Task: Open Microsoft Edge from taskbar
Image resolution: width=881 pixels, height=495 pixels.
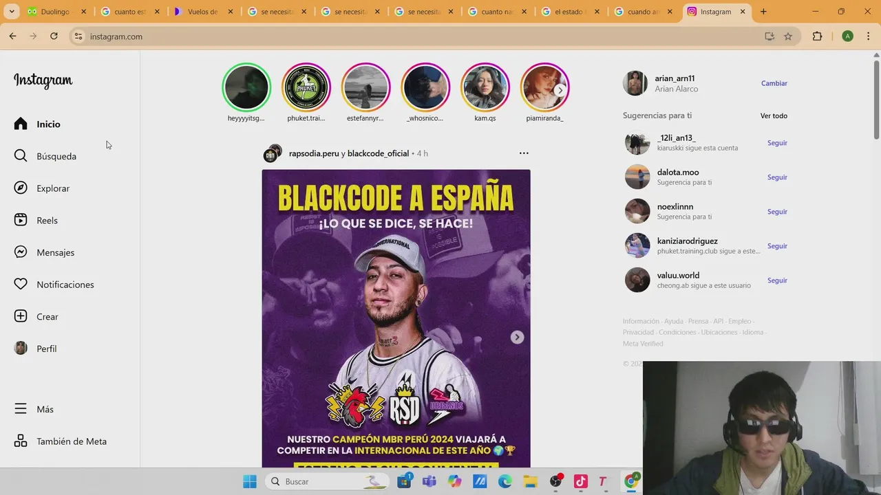Action: click(505, 481)
